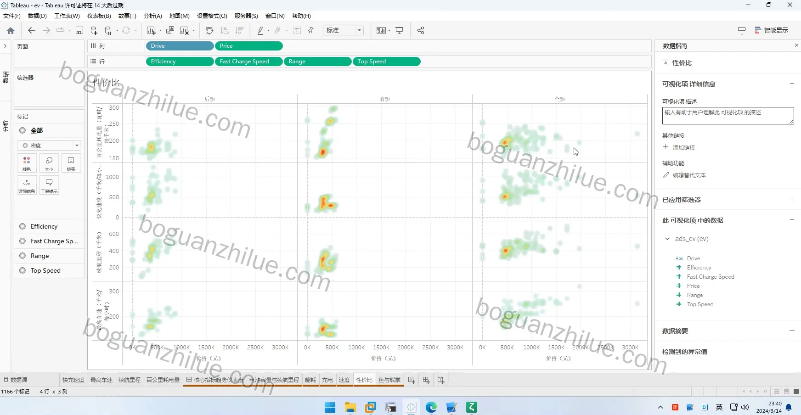Click the undo back arrow icon
Screen dimensions: 801x415
(31, 30)
